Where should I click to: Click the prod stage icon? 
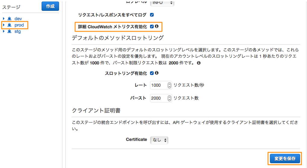click(9, 25)
